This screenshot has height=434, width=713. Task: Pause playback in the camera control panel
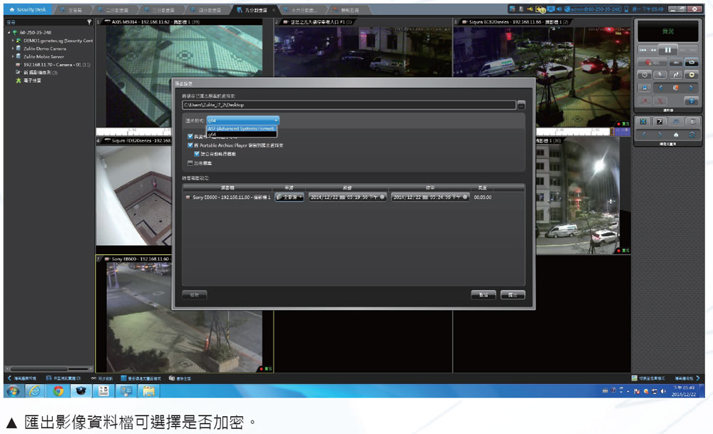[667, 50]
